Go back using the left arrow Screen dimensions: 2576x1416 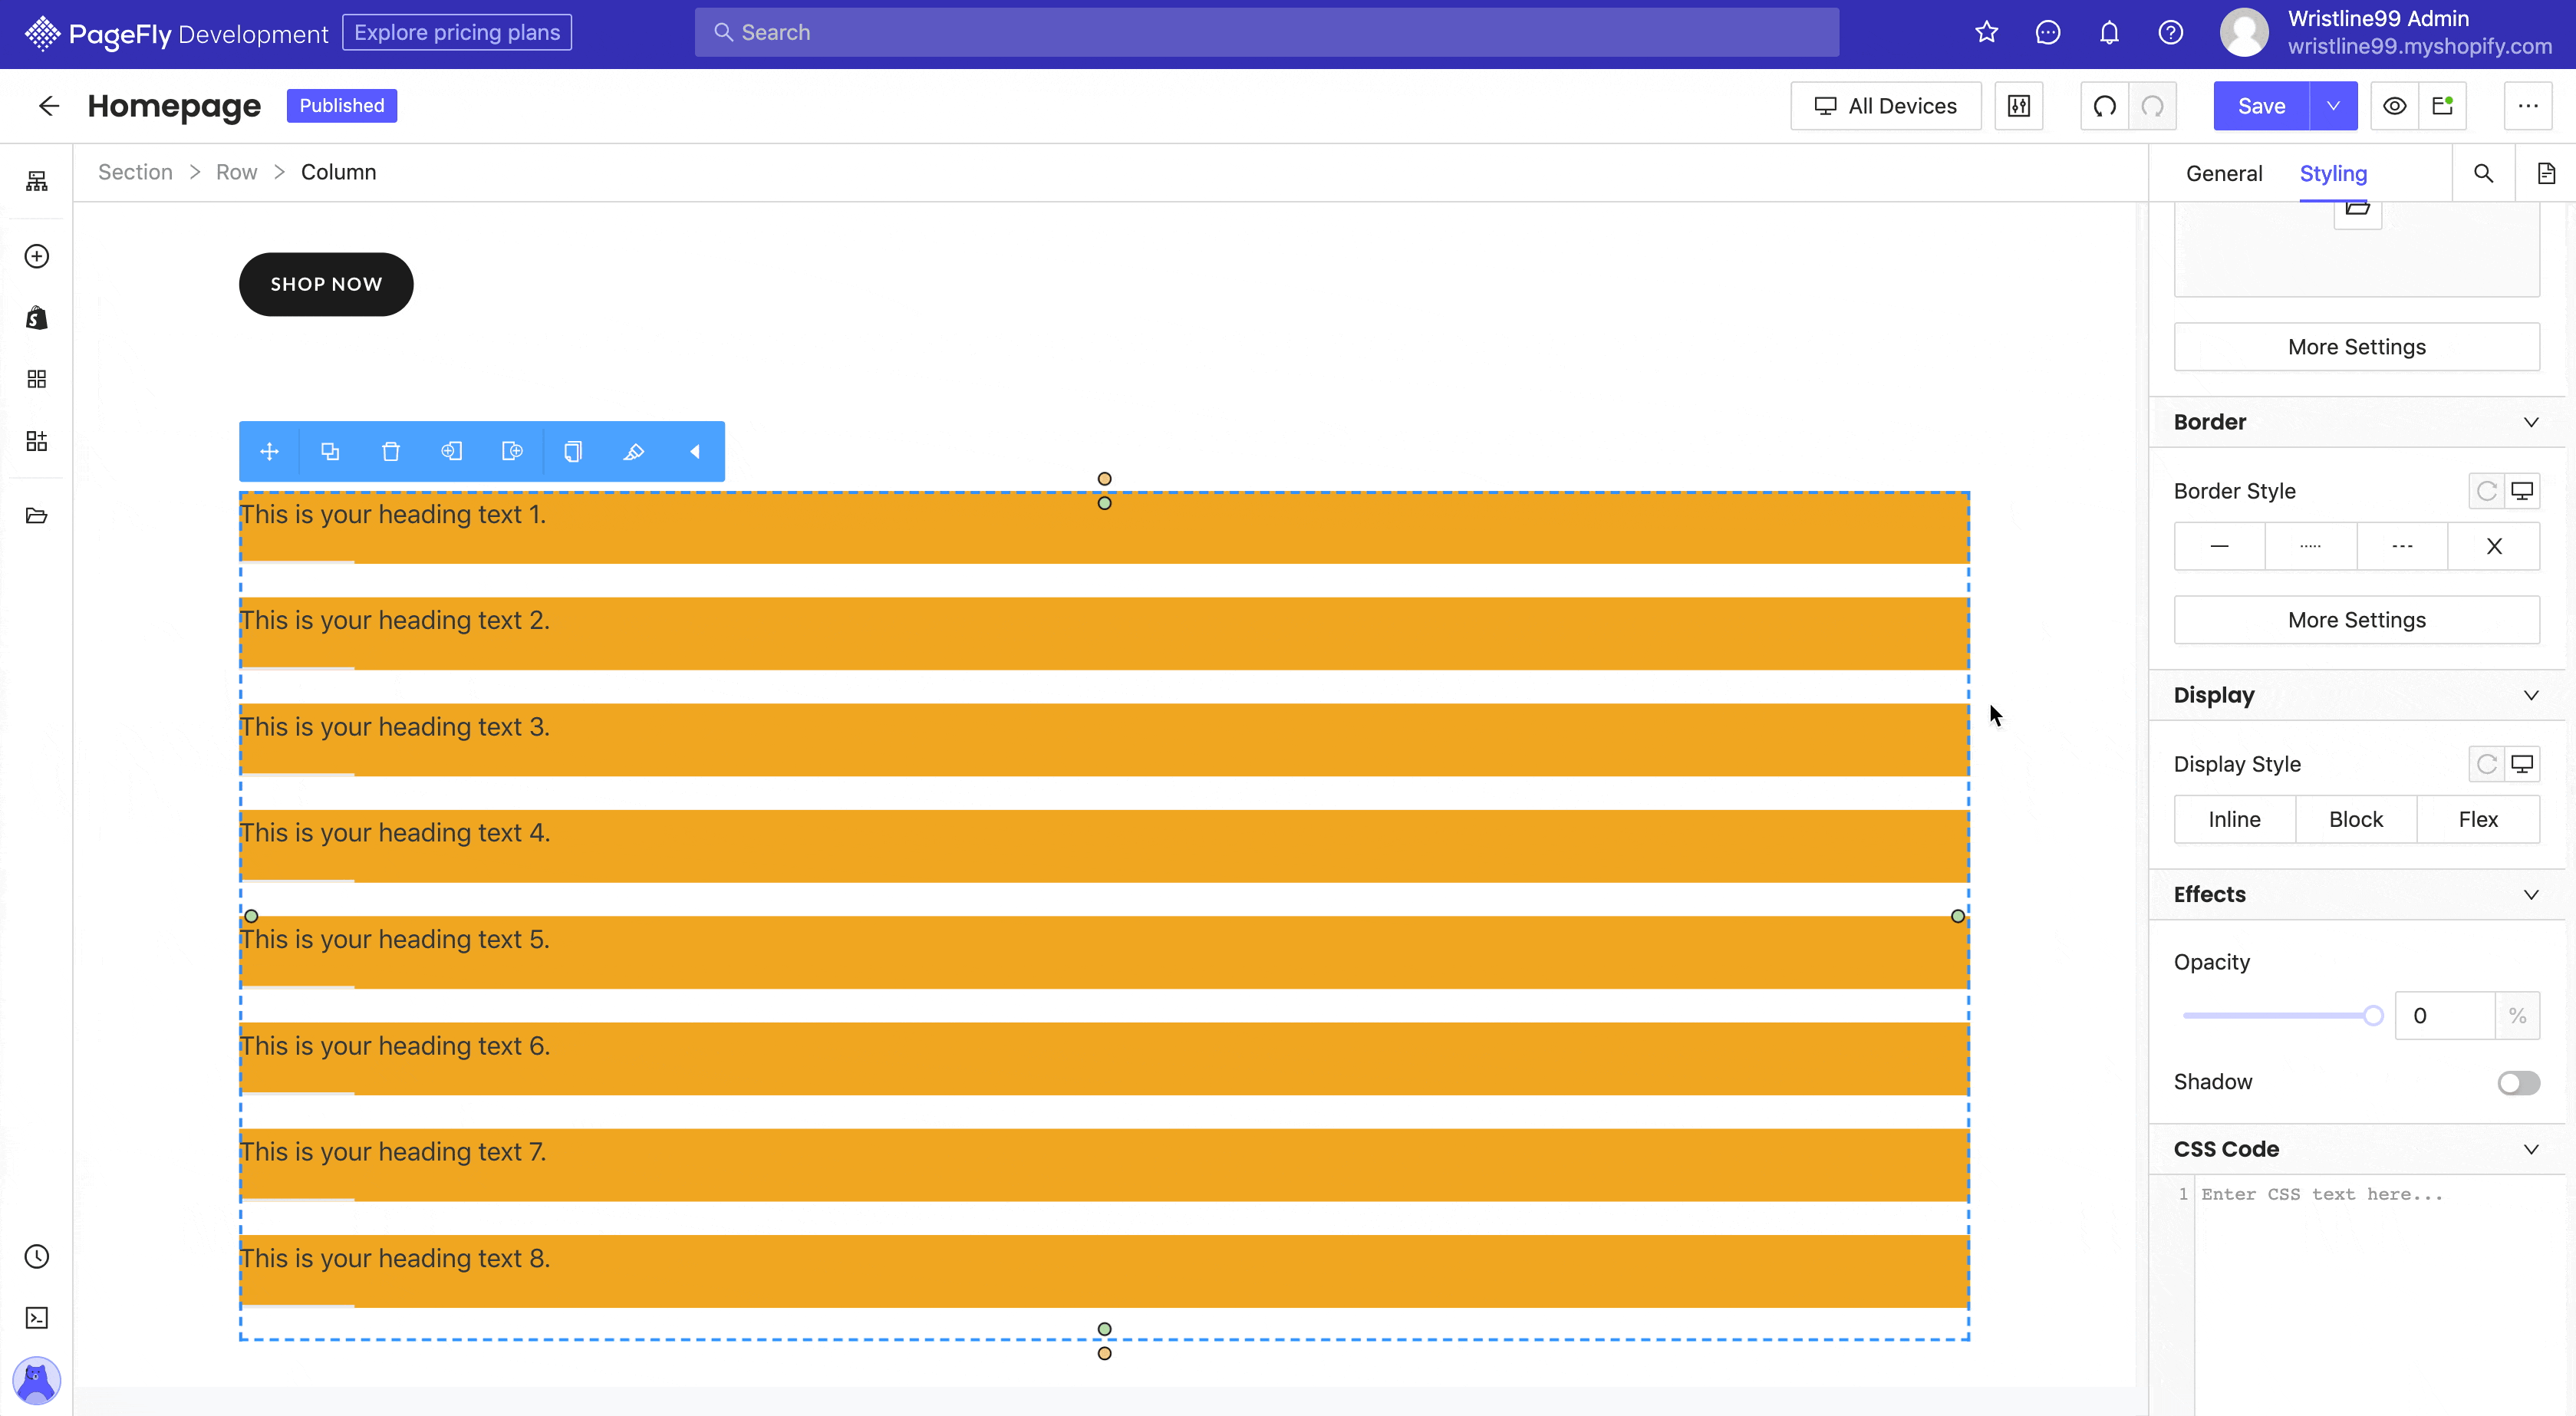(x=49, y=106)
